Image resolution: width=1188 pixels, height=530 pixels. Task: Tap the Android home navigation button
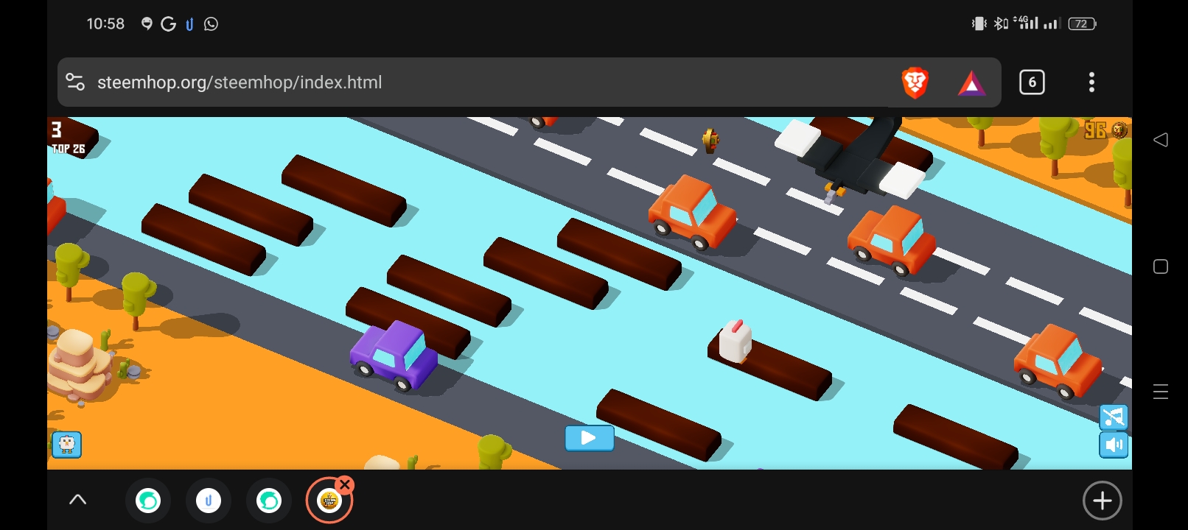(x=1161, y=266)
